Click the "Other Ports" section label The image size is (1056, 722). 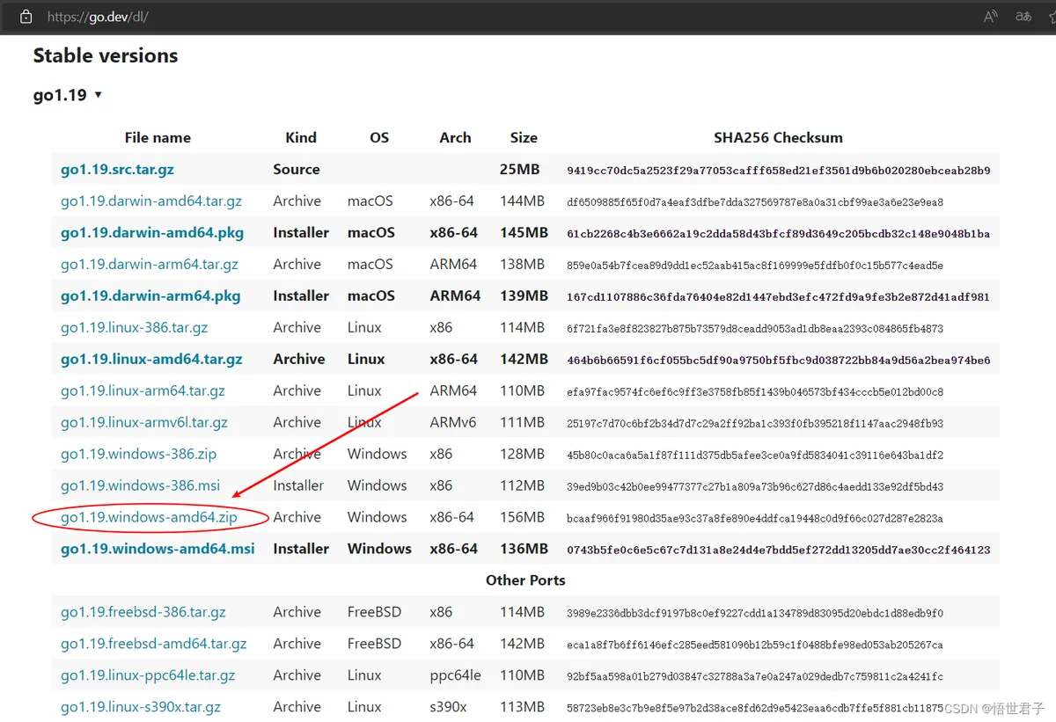click(x=525, y=581)
